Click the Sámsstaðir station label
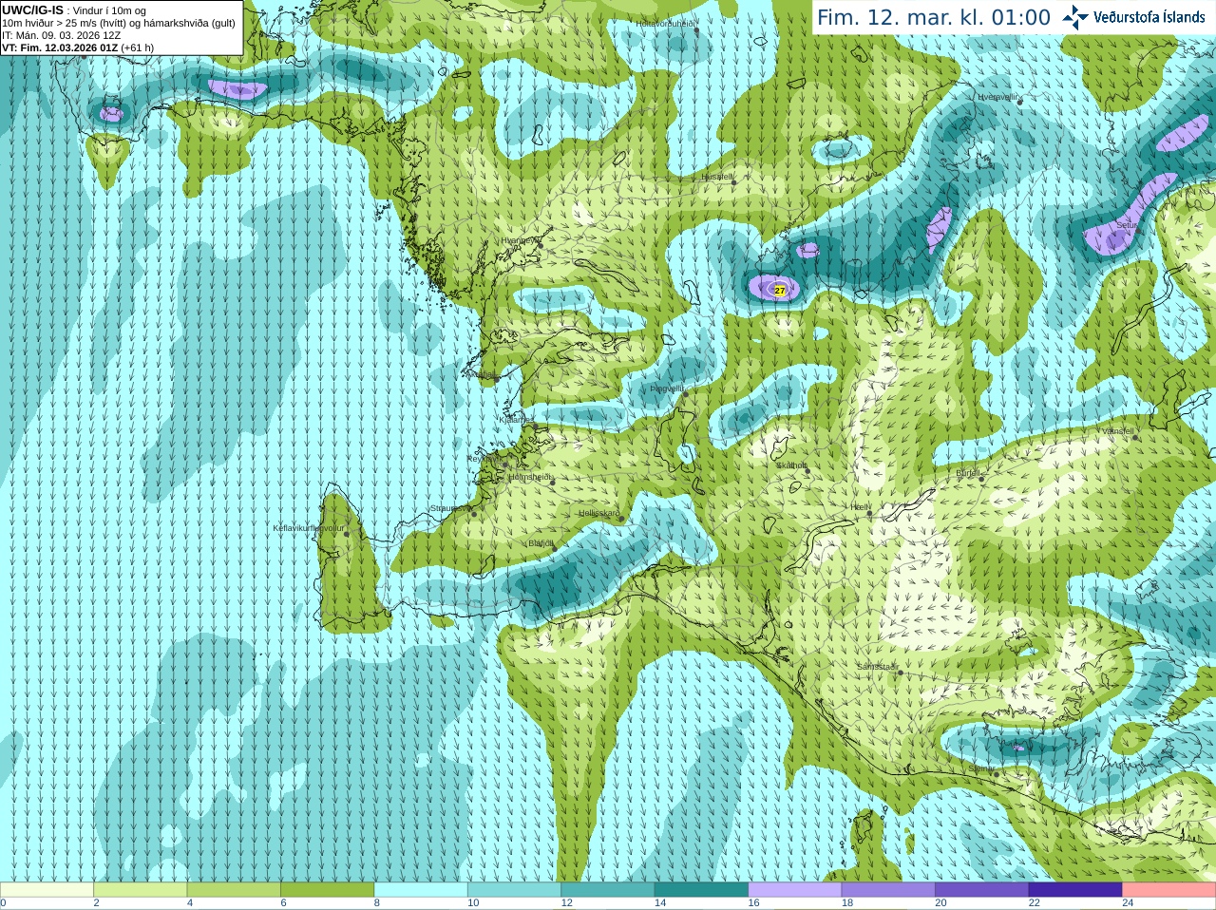This screenshot has height=910, width=1216. click(x=877, y=667)
